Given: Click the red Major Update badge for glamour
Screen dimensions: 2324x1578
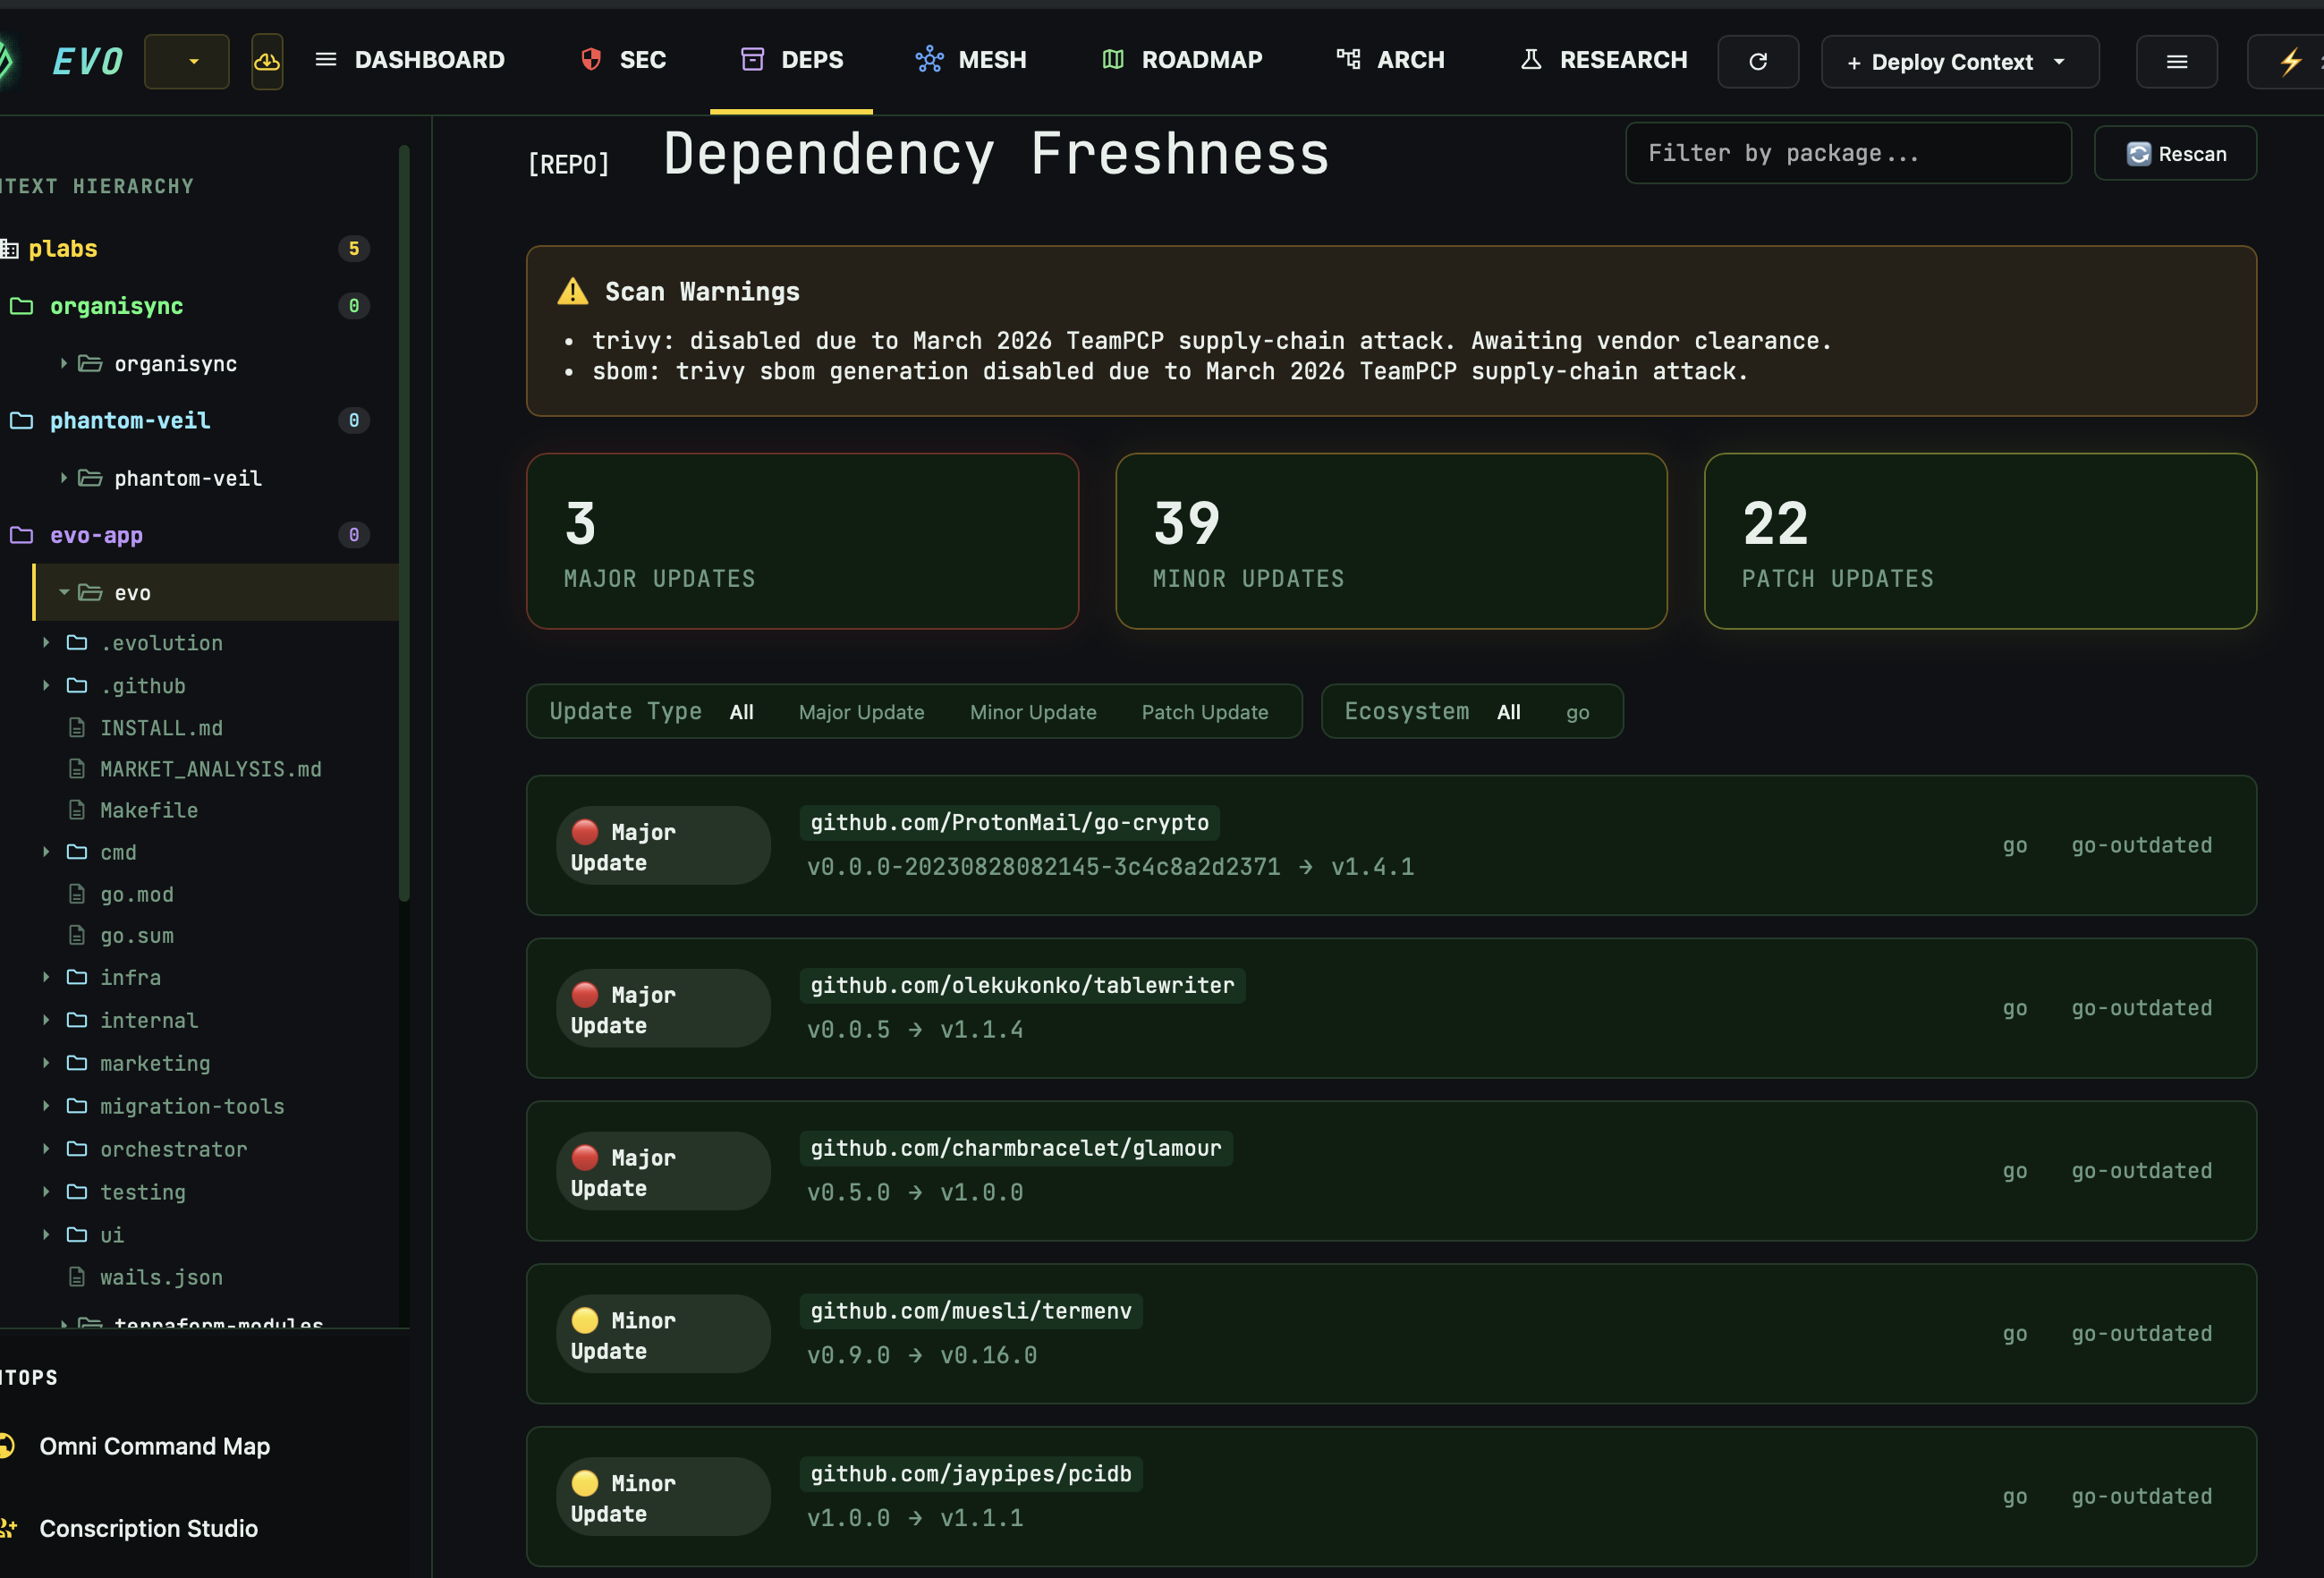Looking at the screenshot, I should pyautogui.click(x=663, y=1171).
